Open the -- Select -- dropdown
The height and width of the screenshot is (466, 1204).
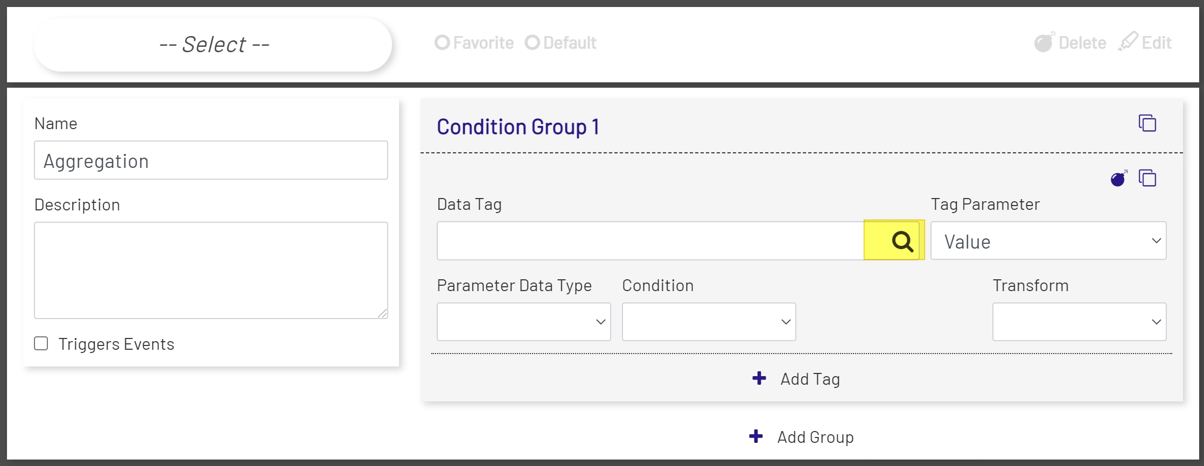coord(213,44)
